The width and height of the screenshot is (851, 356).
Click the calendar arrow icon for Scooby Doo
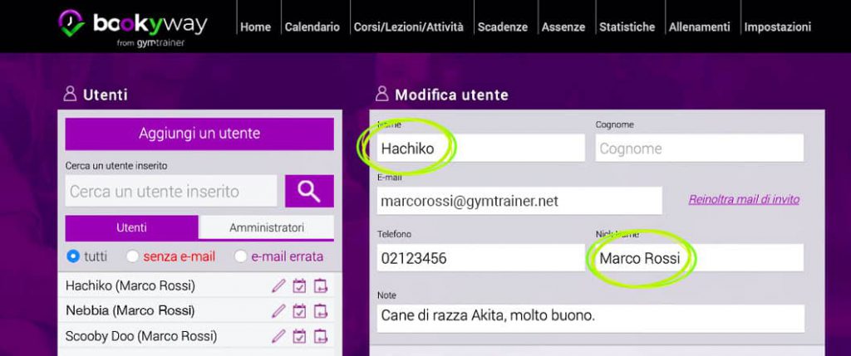tap(321, 336)
